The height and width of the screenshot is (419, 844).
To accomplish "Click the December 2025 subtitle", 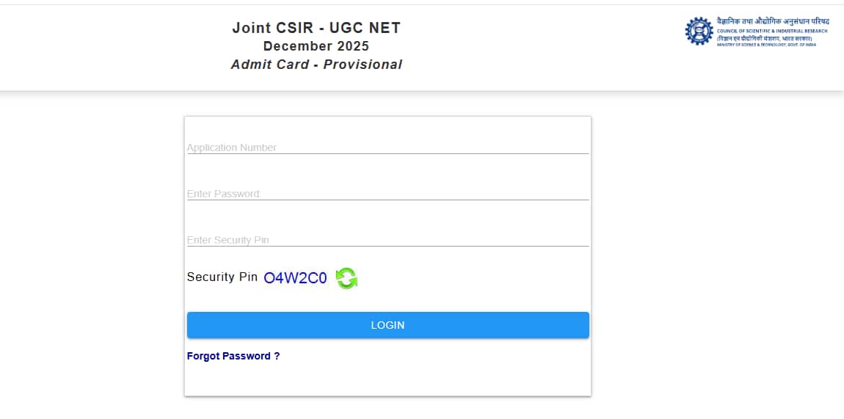I will [316, 46].
